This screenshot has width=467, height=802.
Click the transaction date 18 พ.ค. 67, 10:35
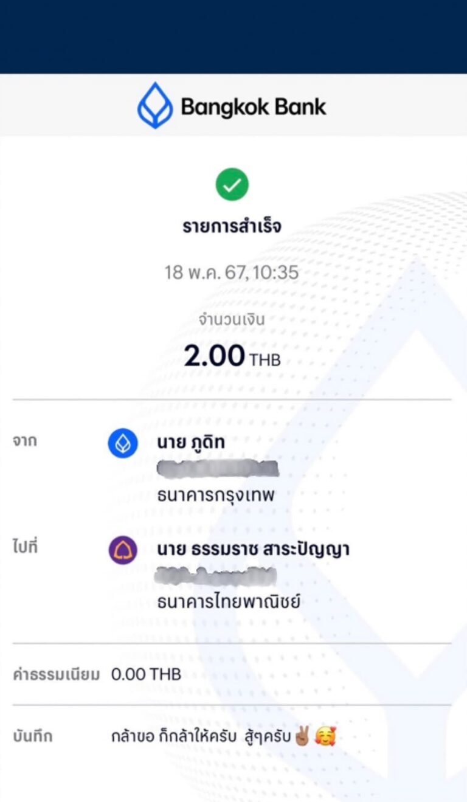pyautogui.click(x=232, y=272)
